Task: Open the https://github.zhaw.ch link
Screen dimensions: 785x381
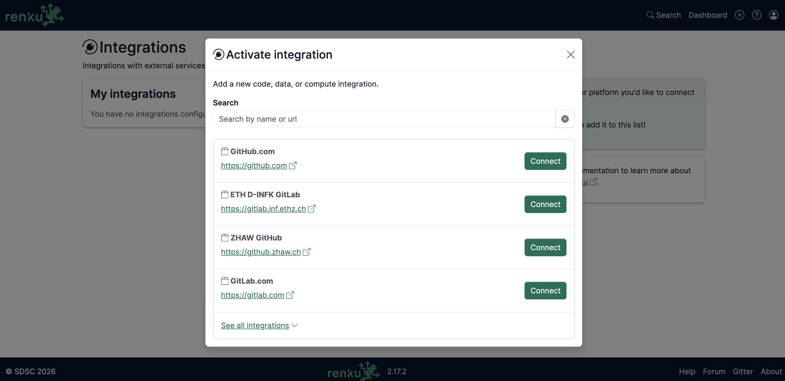Action: coord(261,252)
